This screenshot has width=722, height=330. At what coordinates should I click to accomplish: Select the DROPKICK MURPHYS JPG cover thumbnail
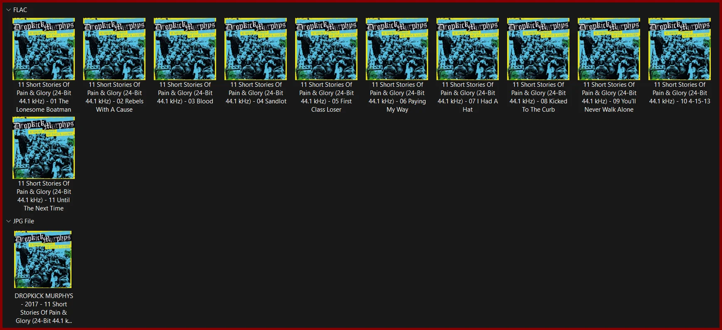43,259
